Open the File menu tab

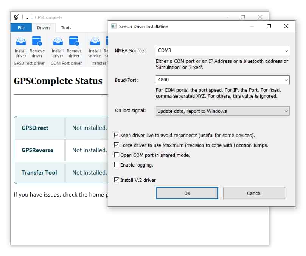pos(21,28)
